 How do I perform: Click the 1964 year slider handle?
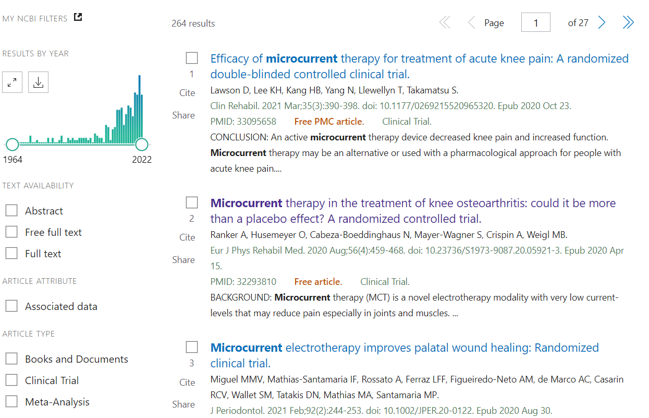click(x=12, y=145)
